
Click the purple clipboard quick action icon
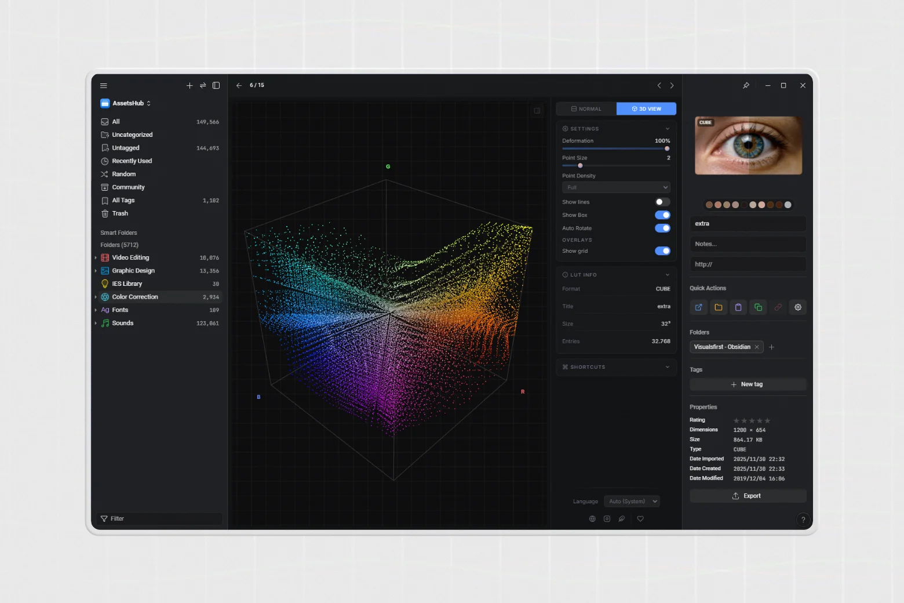pos(738,307)
